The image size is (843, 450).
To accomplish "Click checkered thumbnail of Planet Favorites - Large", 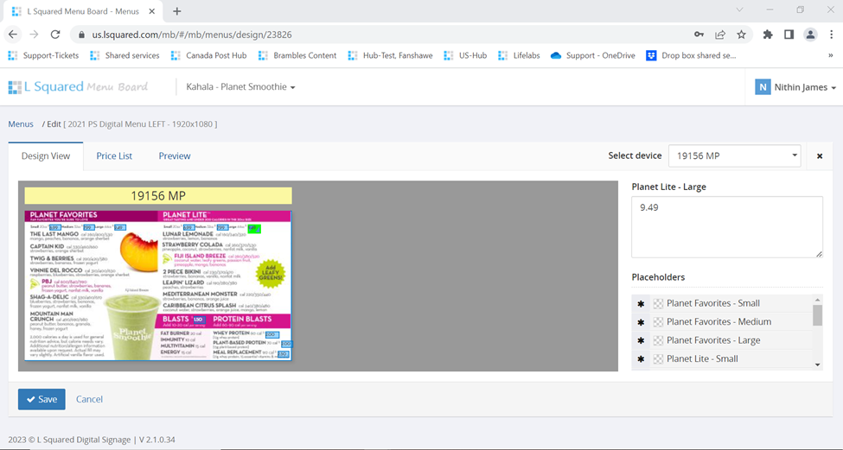I will click(x=658, y=340).
